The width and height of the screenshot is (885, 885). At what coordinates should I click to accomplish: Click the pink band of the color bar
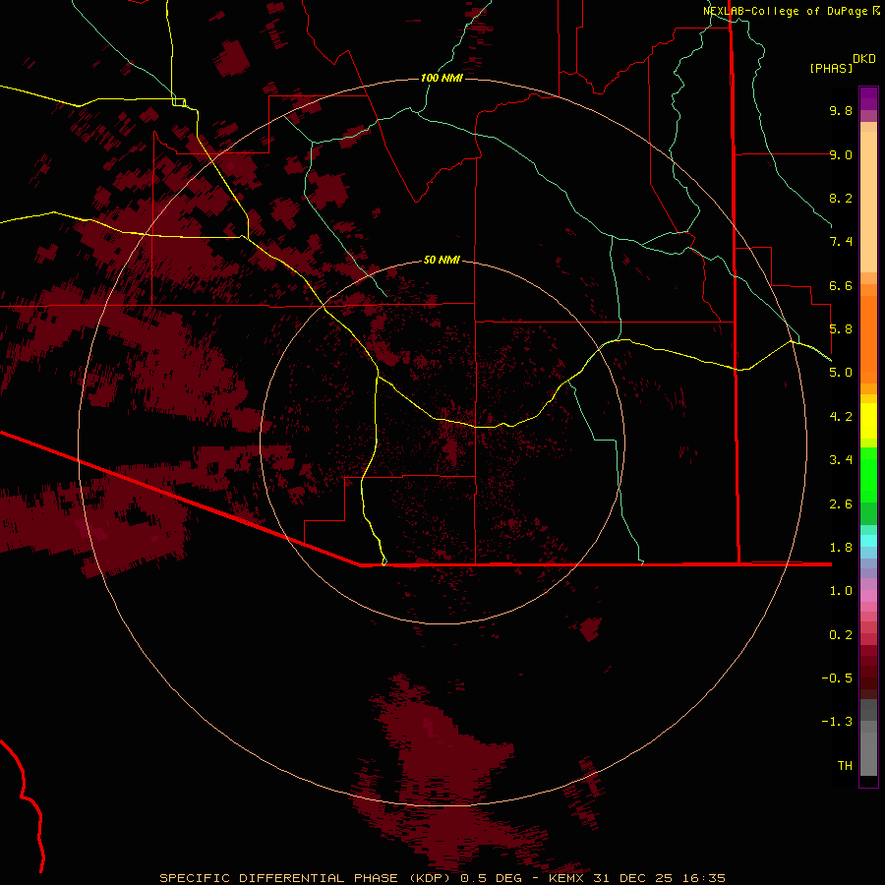point(868,596)
